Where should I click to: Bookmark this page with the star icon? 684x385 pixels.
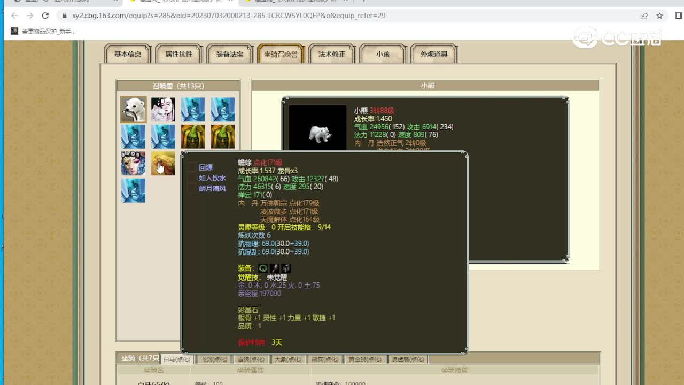coord(659,16)
